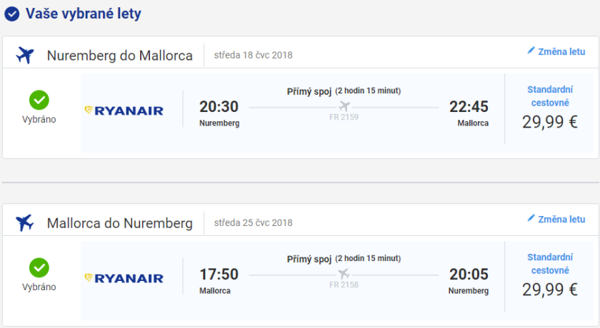600x328 pixels.
Task: Click the airplane icon next to Nuremberg do Mallorca
Action: point(25,55)
